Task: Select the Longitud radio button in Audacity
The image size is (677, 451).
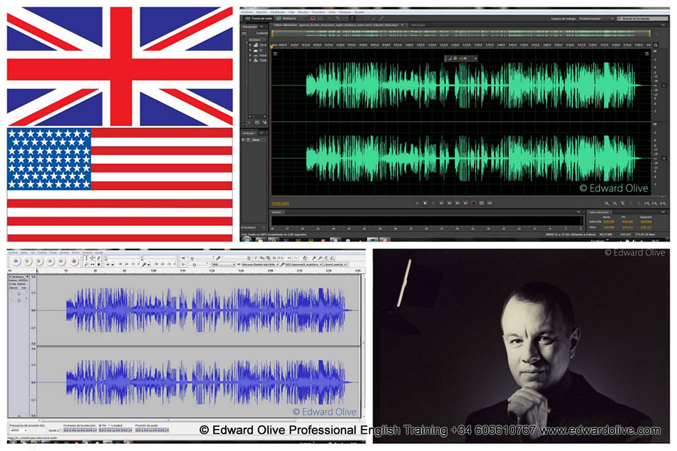Action: pos(110,425)
